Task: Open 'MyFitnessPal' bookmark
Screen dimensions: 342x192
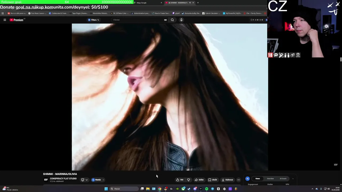Action: coord(232,13)
